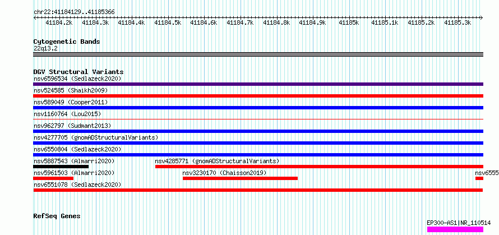
Task: Click the 41185.1k ruler tick label
Action: point(385,23)
